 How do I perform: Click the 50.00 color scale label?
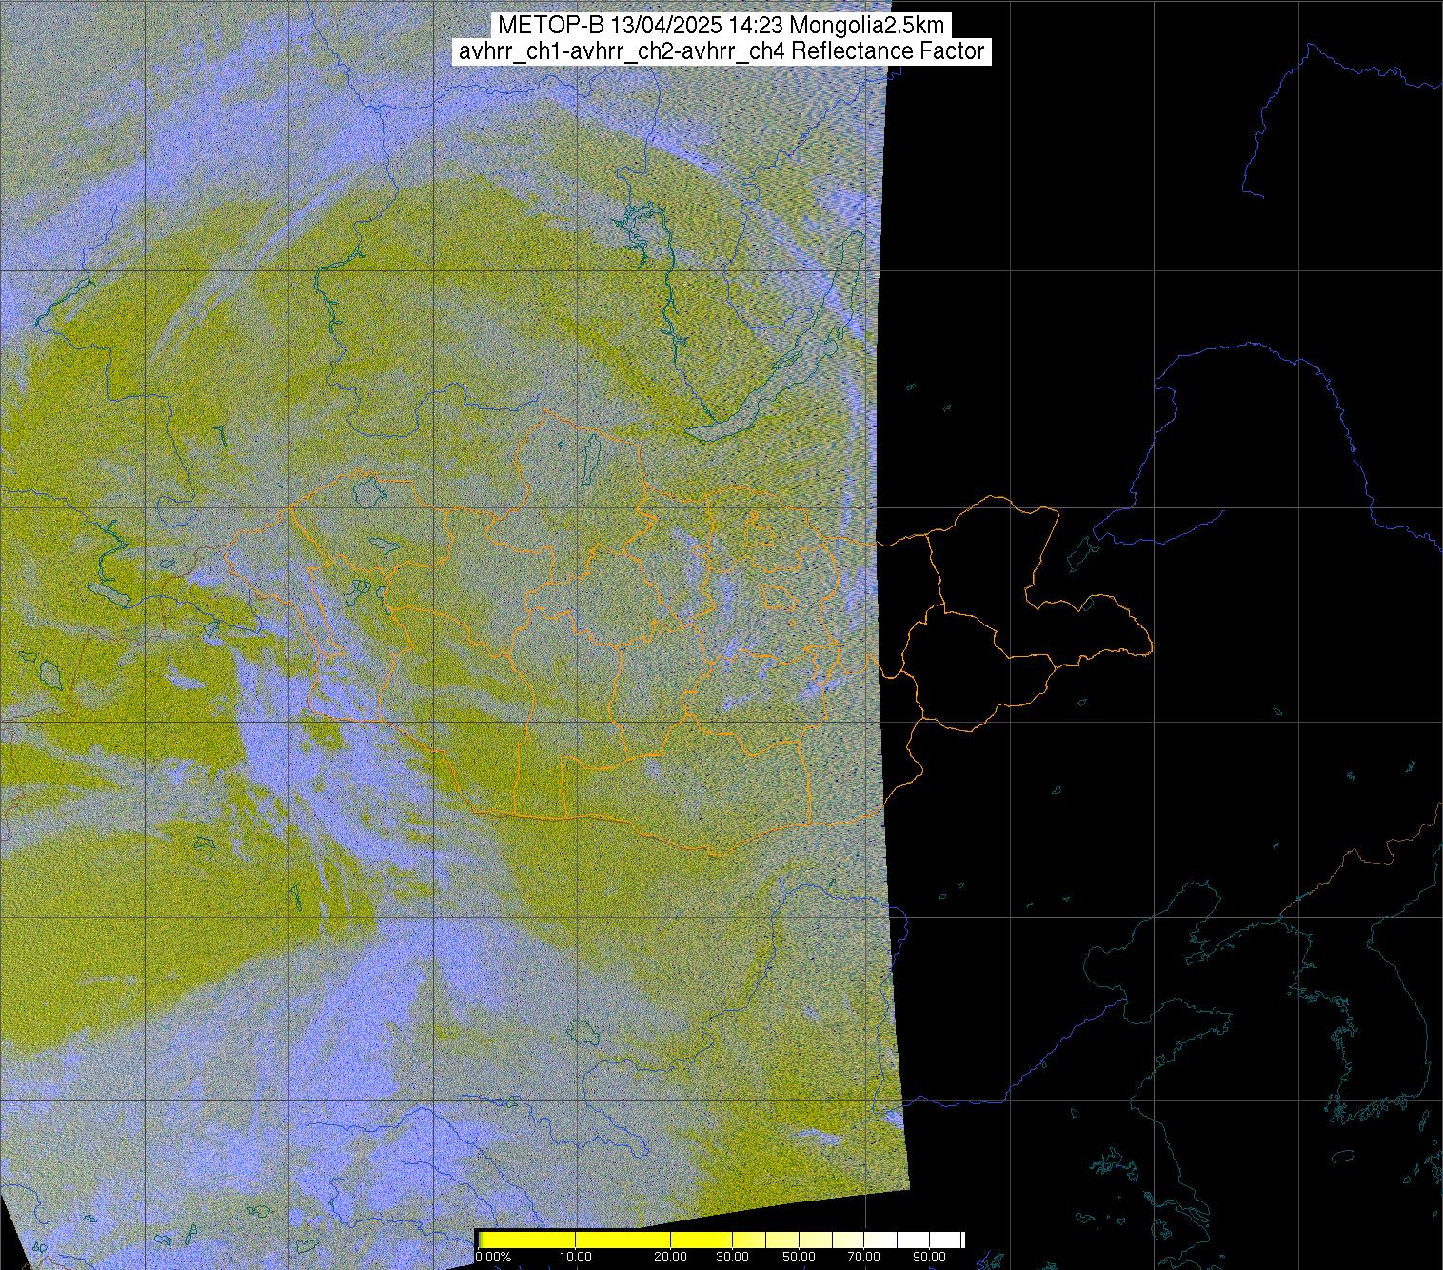coord(800,1258)
